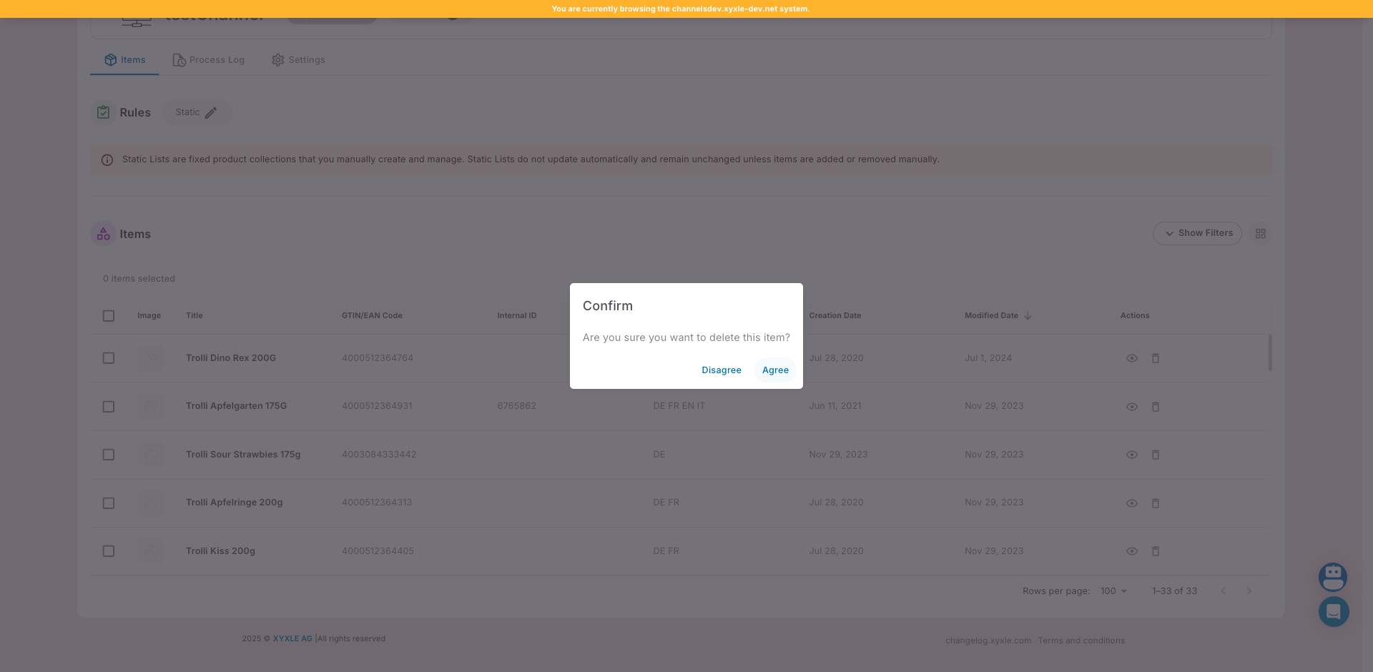1373x672 pixels.
Task: Go to next page arrow
Action: coord(1249,591)
